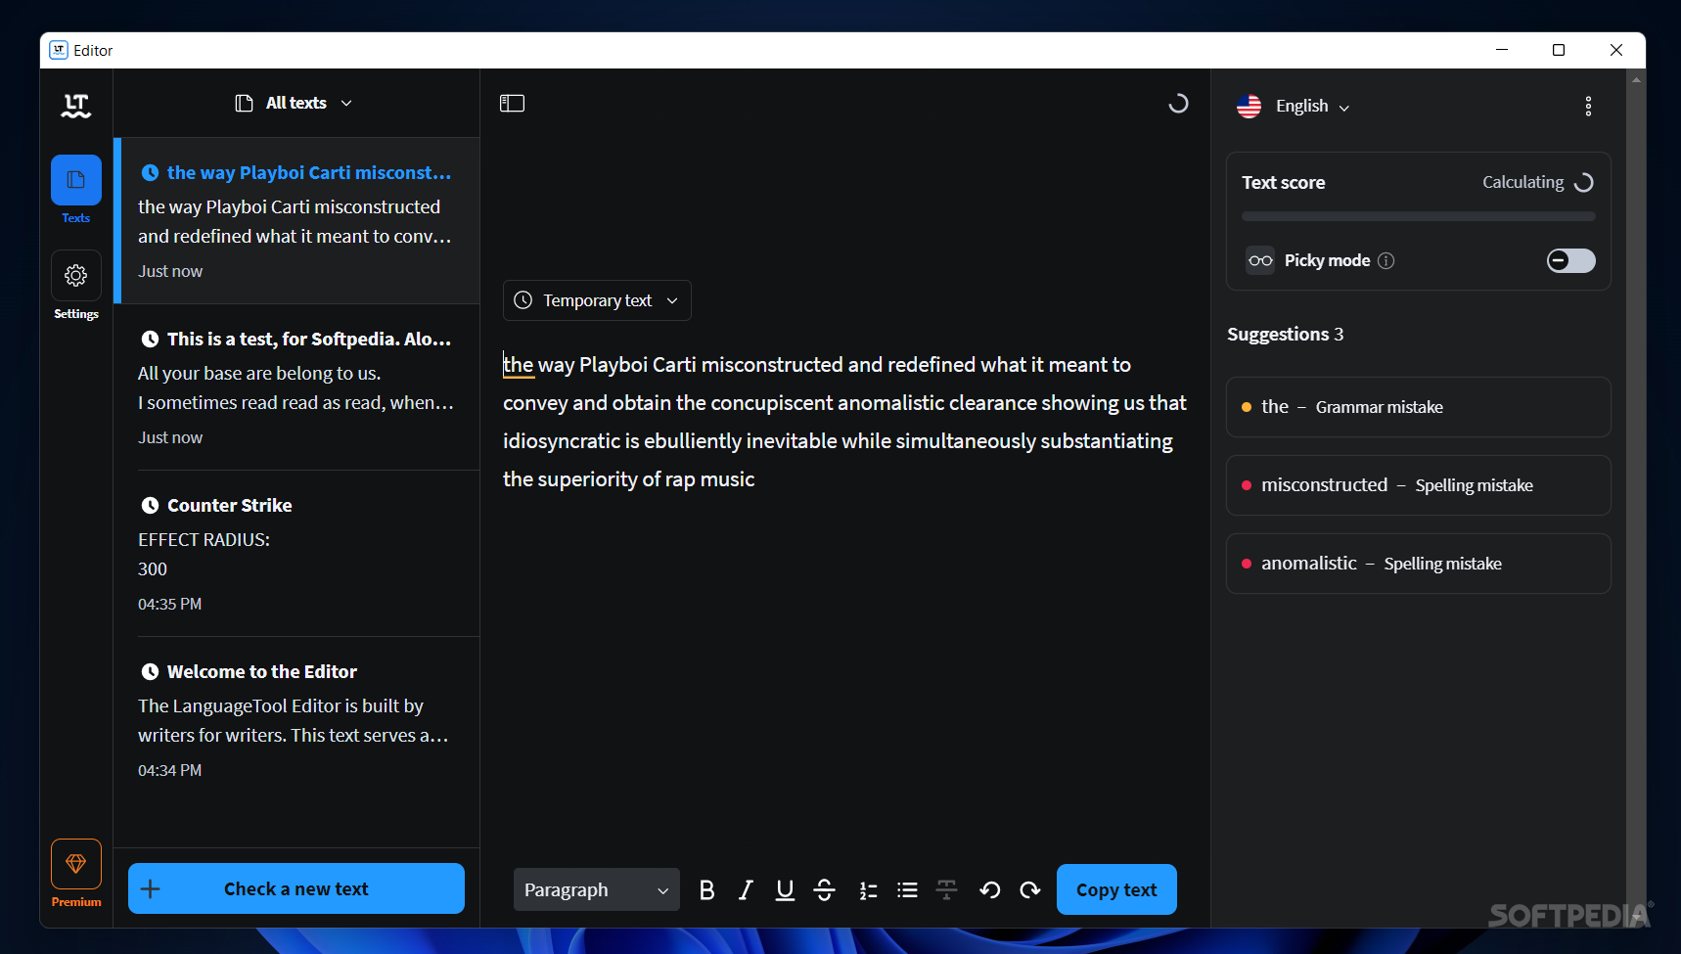Insert a numbered list

point(868,889)
